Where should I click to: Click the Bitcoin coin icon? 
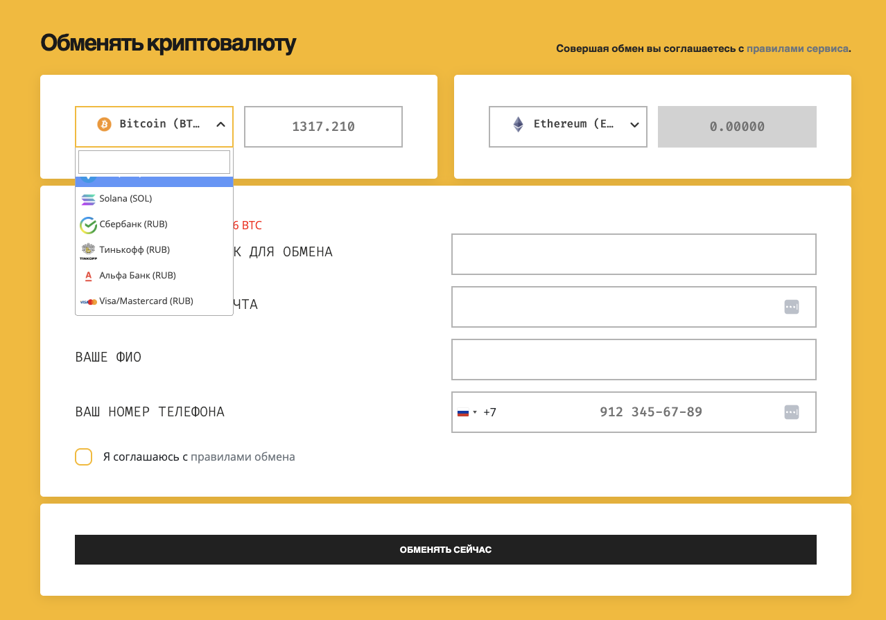[x=104, y=125]
